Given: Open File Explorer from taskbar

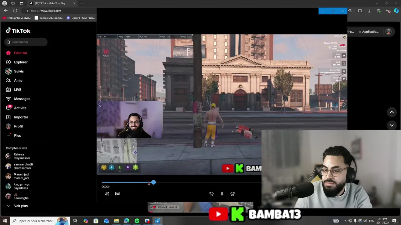Looking at the screenshot, I should pos(116,221).
